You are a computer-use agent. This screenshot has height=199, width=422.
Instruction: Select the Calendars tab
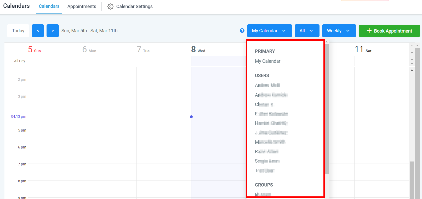(49, 6)
